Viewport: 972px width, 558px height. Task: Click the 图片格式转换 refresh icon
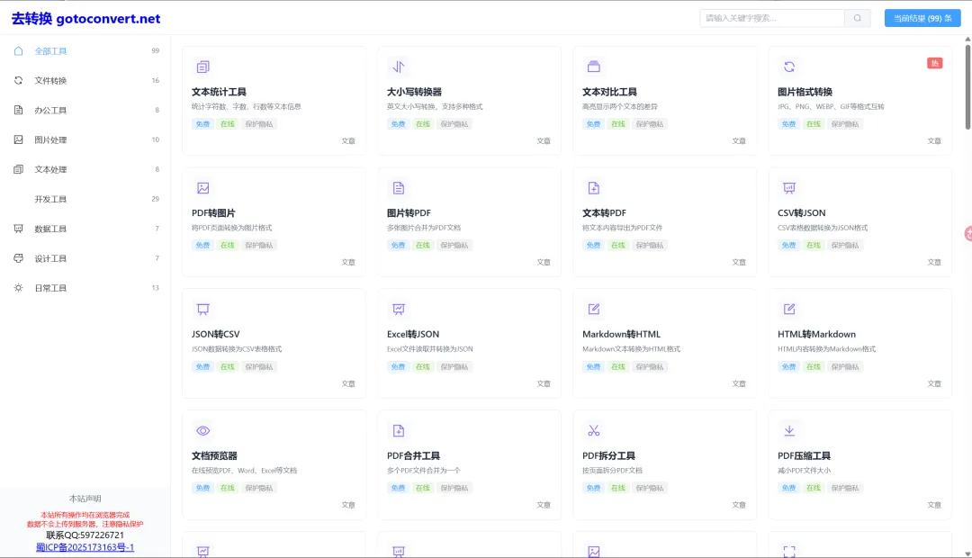coord(788,67)
